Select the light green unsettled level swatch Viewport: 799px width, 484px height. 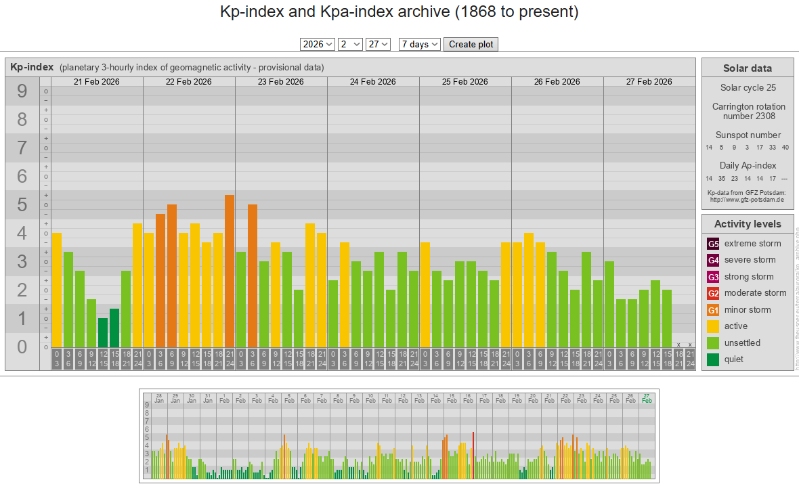pyautogui.click(x=713, y=343)
